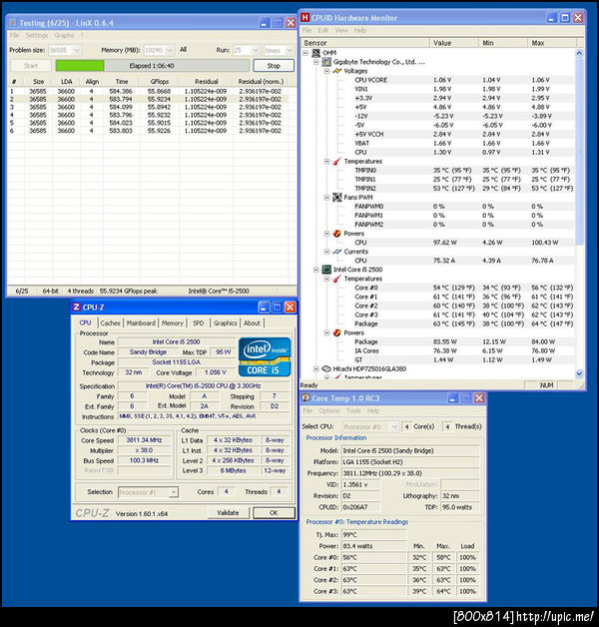Click the OK button in CPU-Z

[x=274, y=512]
